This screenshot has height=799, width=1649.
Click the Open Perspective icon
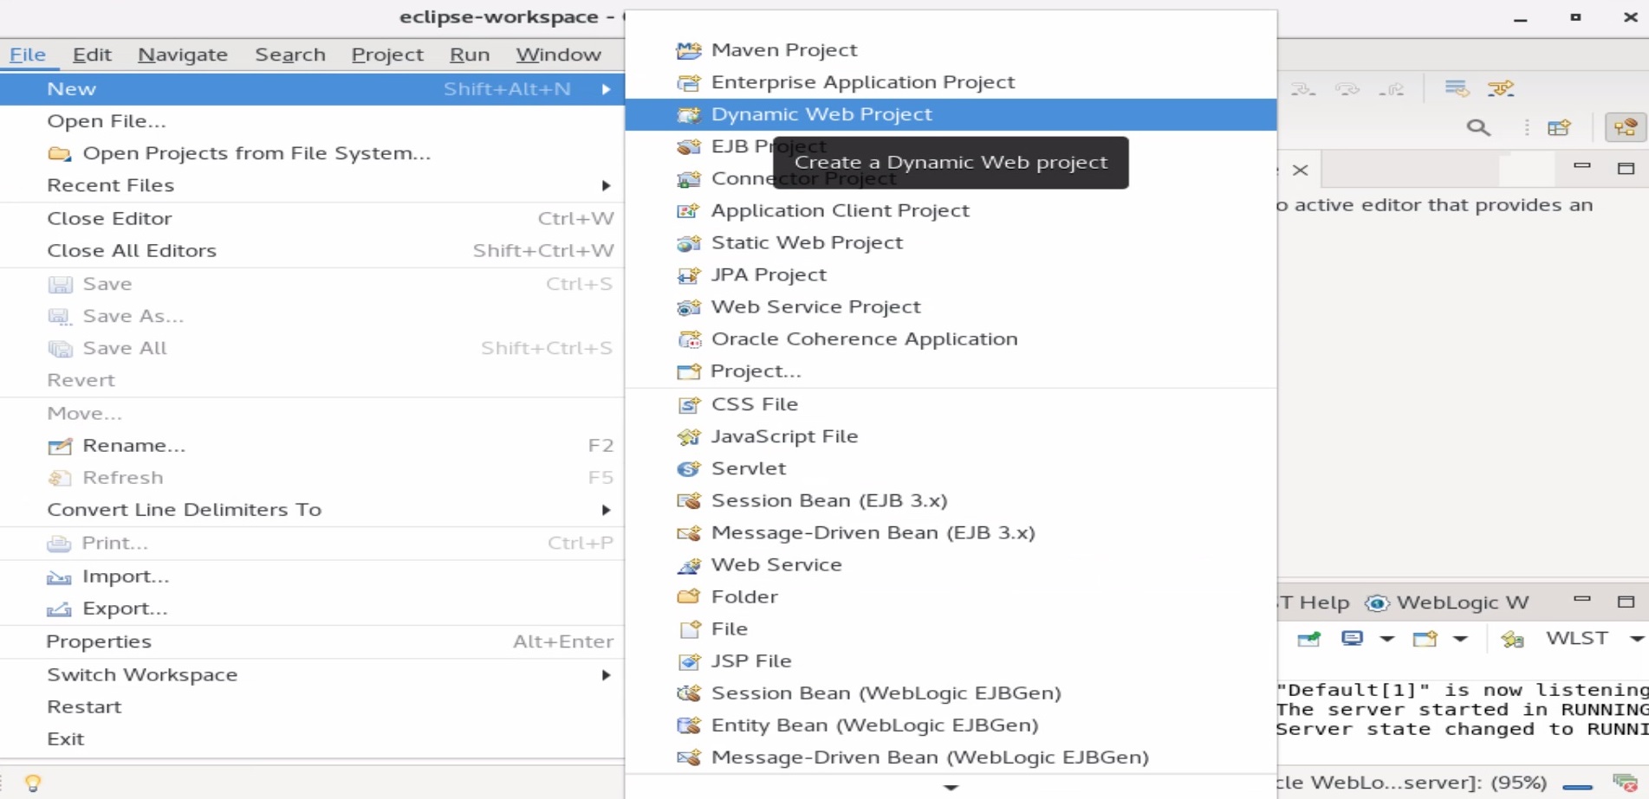(1559, 128)
